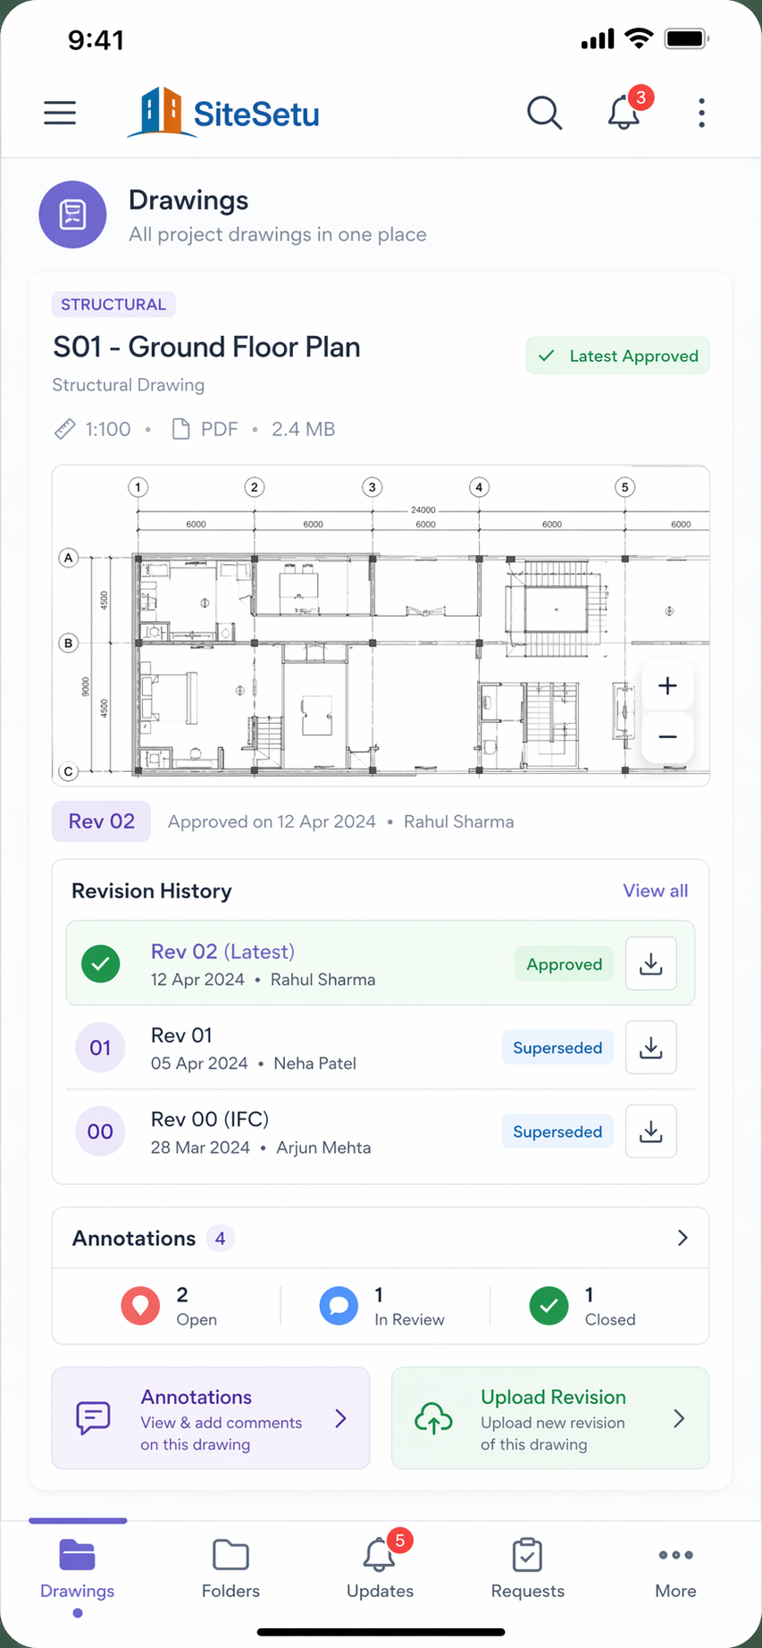Tap the scale ruler icon beside 1:100

(x=65, y=429)
